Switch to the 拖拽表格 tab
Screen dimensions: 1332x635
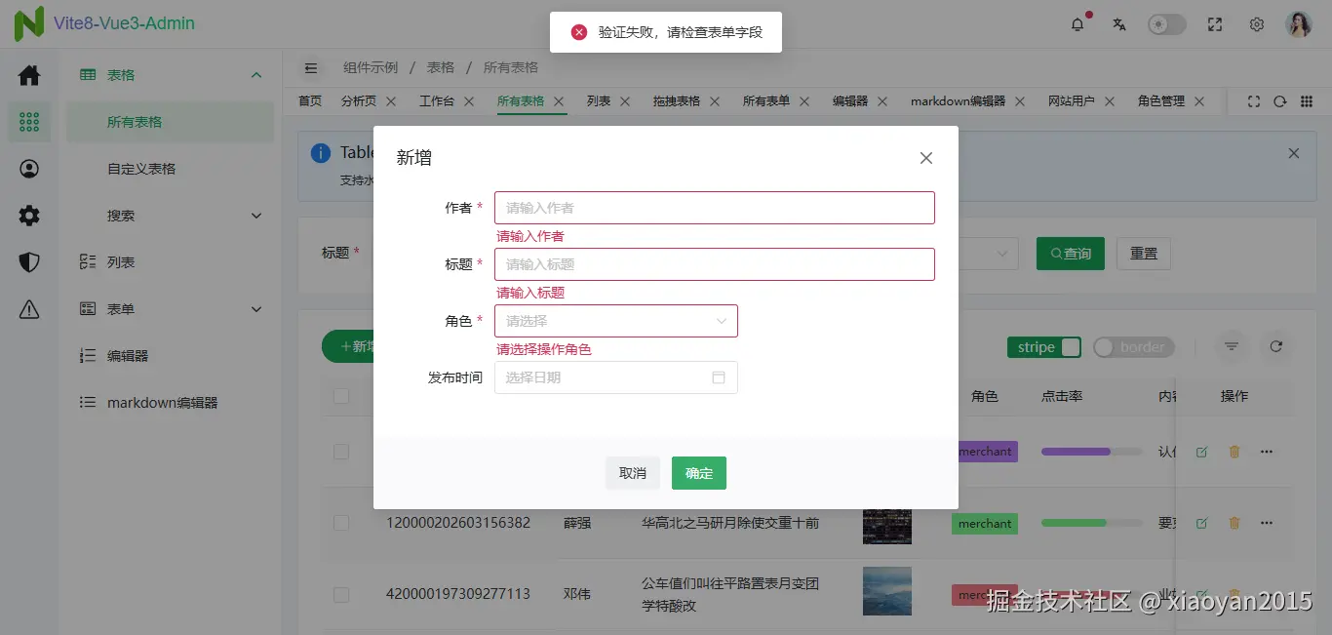677,101
